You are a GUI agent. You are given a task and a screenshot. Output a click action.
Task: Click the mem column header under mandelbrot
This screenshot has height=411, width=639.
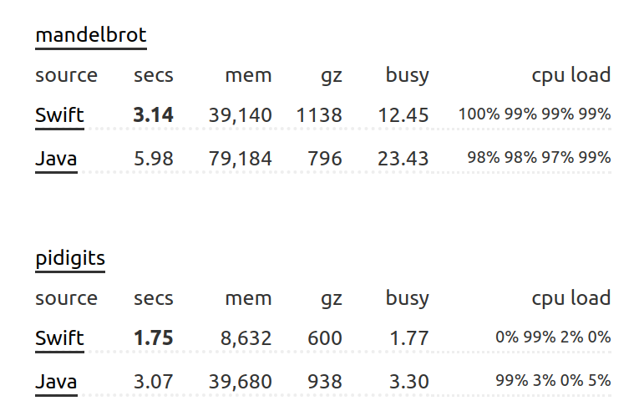click(248, 75)
